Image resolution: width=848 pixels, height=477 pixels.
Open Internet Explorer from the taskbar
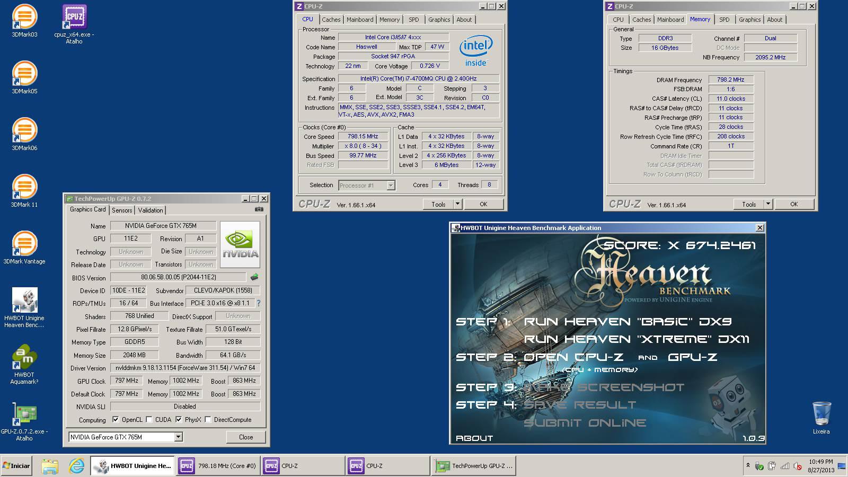[77, 466]
